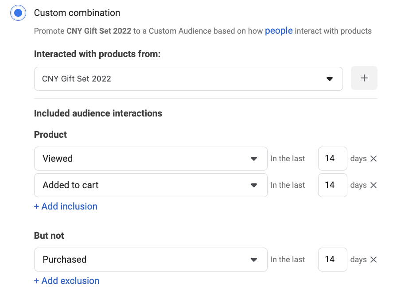Open the Added to cart dropdown
The height and width of the screenshot is (295, 397).
click(151, 185)
